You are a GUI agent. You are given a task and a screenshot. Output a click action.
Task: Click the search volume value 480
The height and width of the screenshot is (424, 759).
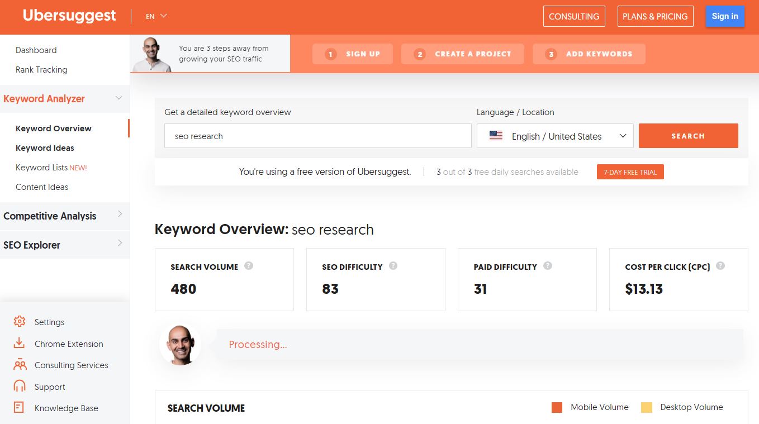click(x=183, y=289)
